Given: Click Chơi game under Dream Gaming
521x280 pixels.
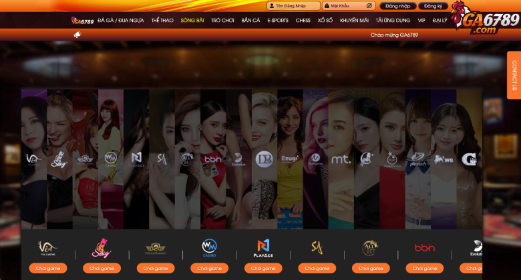Looking at the screenshot, I should tap(156, 268).
